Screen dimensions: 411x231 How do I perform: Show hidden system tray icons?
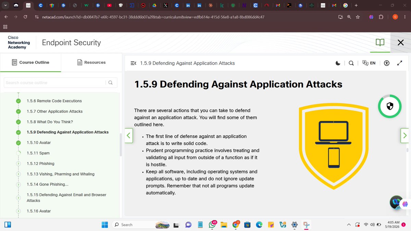click(x=349, y=225)
